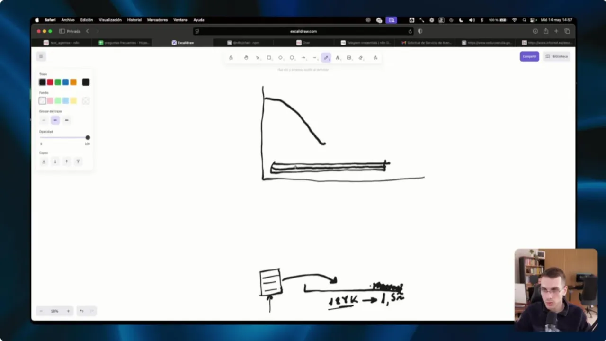Open Safari share button
Viewport: 606px width, 341px height.
tap(546, 31)
